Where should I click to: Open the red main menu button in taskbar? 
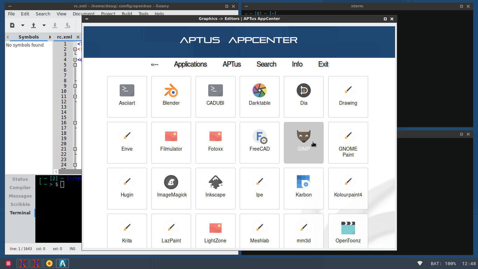[8, 263]
